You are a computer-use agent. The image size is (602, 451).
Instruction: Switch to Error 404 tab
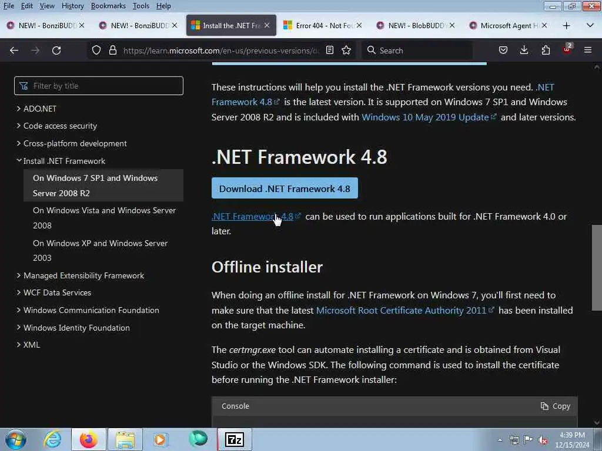point(323,25)
